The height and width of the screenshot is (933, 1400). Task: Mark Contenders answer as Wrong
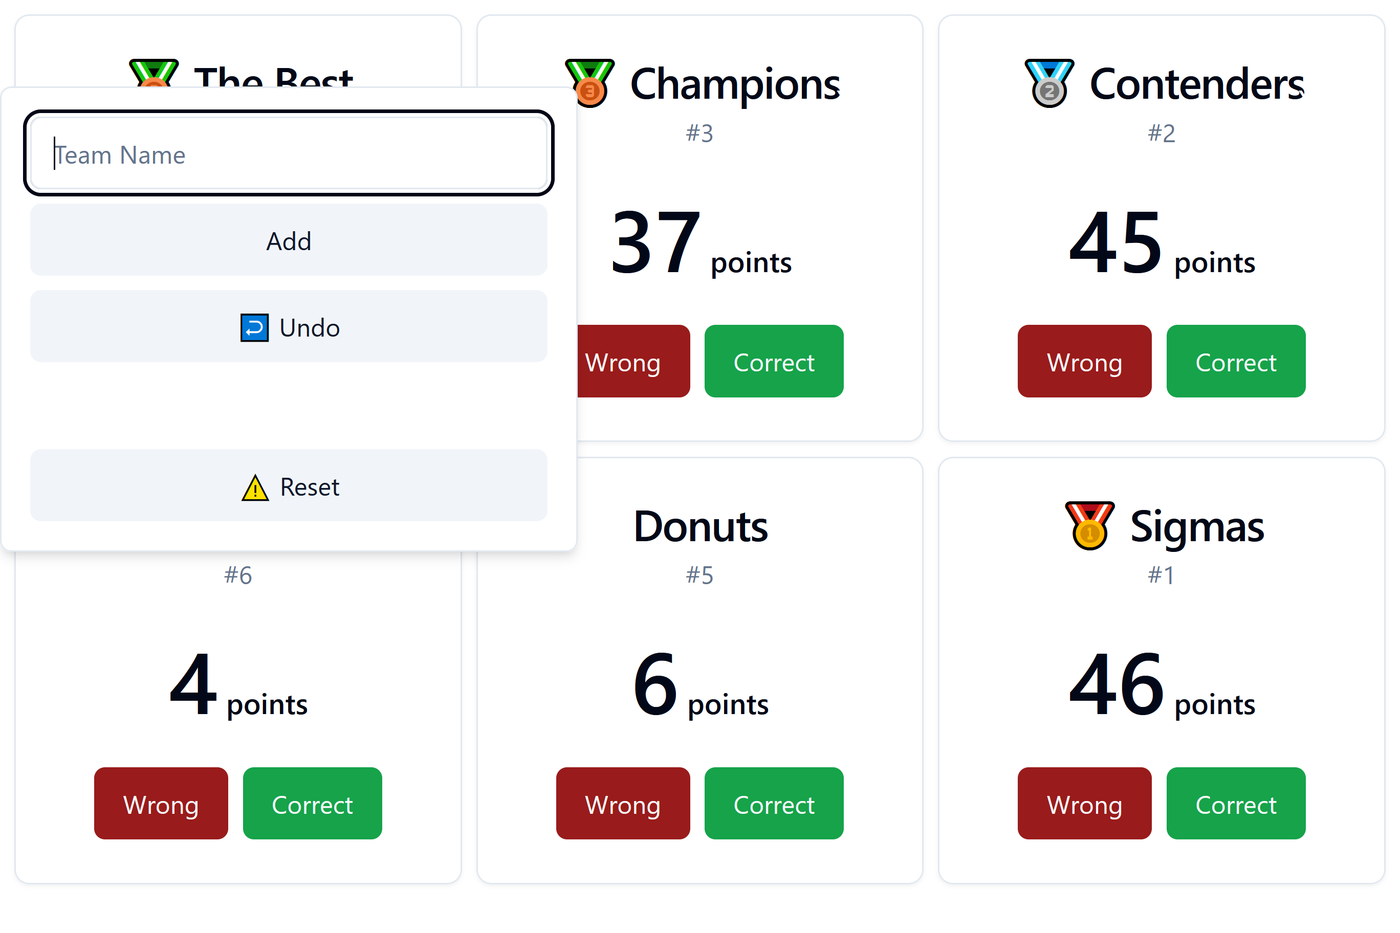(1084, 361)
